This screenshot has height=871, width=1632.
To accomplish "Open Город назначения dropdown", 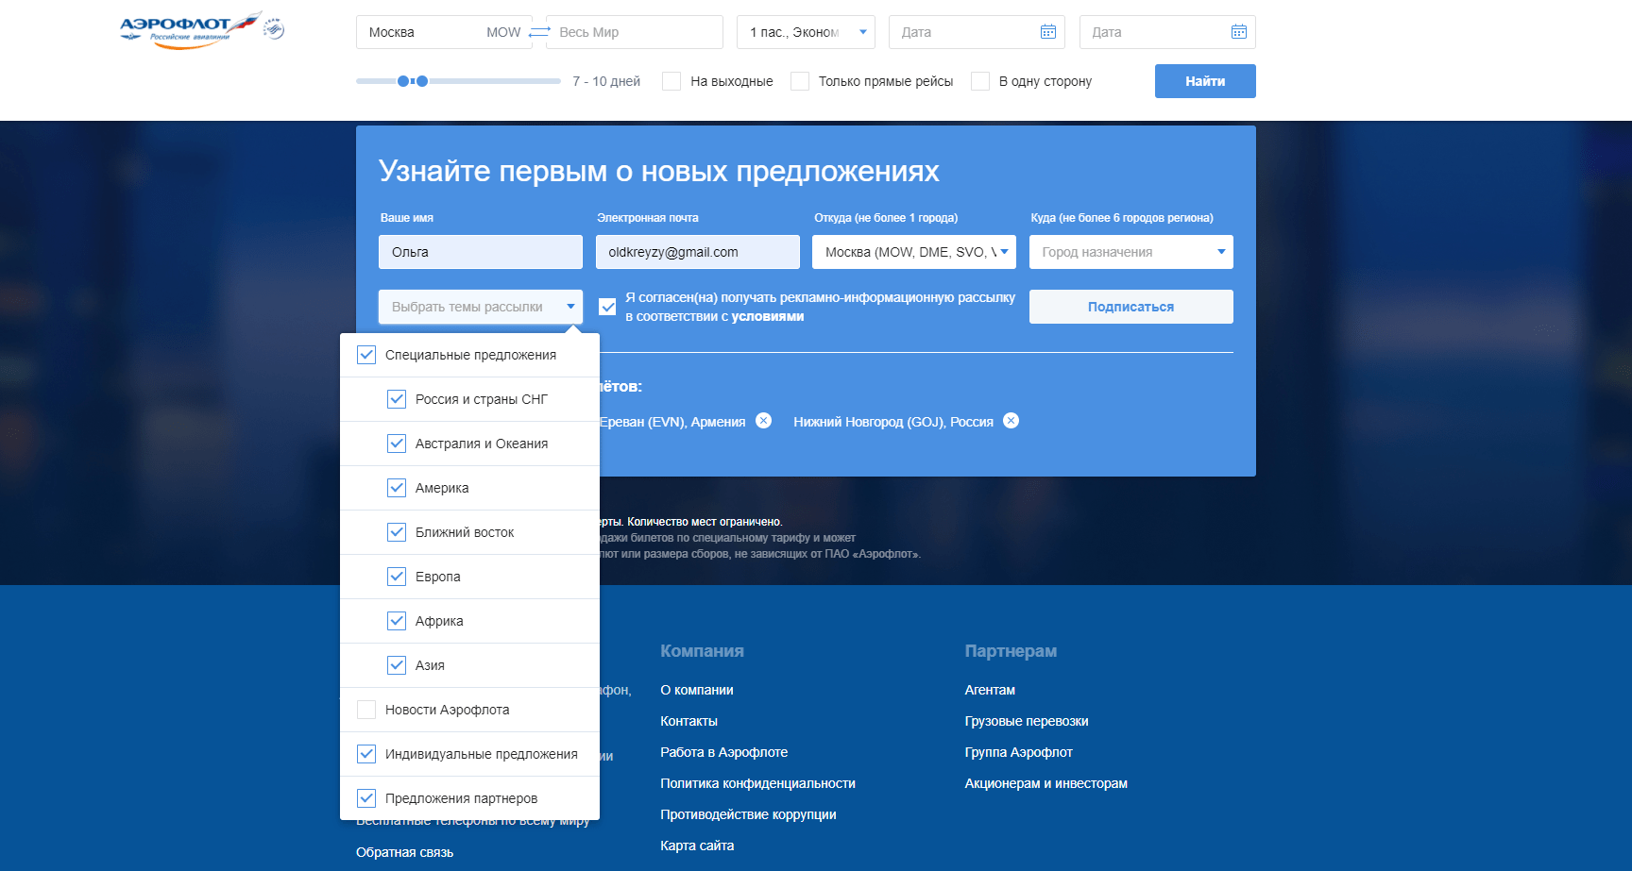I will coord(1131,252).
